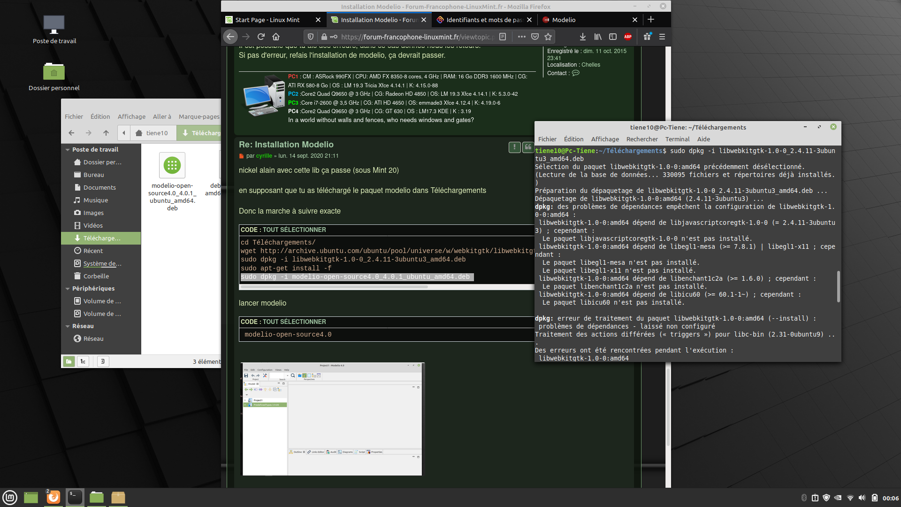The width and height of the screenshot is (901, 507).
Task: Go to Firefox home page
Action: pyautogui.click(x=276, y=37)
